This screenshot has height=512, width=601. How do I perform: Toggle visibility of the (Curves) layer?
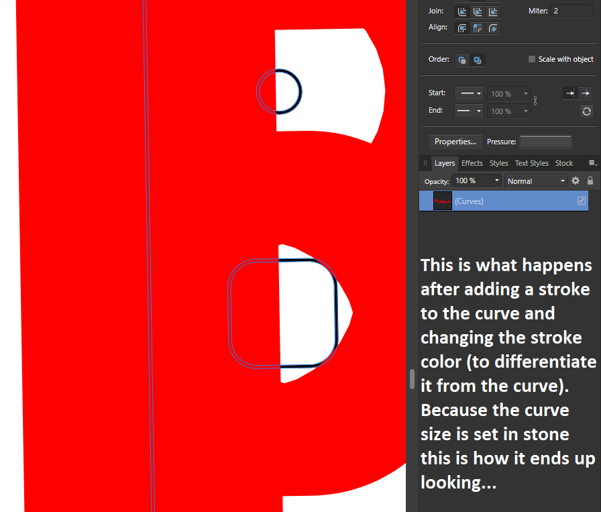click(581, 201)
